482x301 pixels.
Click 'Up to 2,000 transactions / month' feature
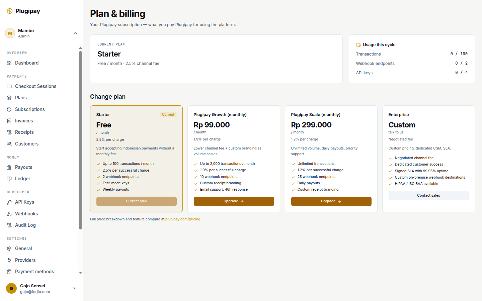pyautogui.click(x=227, y=164)
